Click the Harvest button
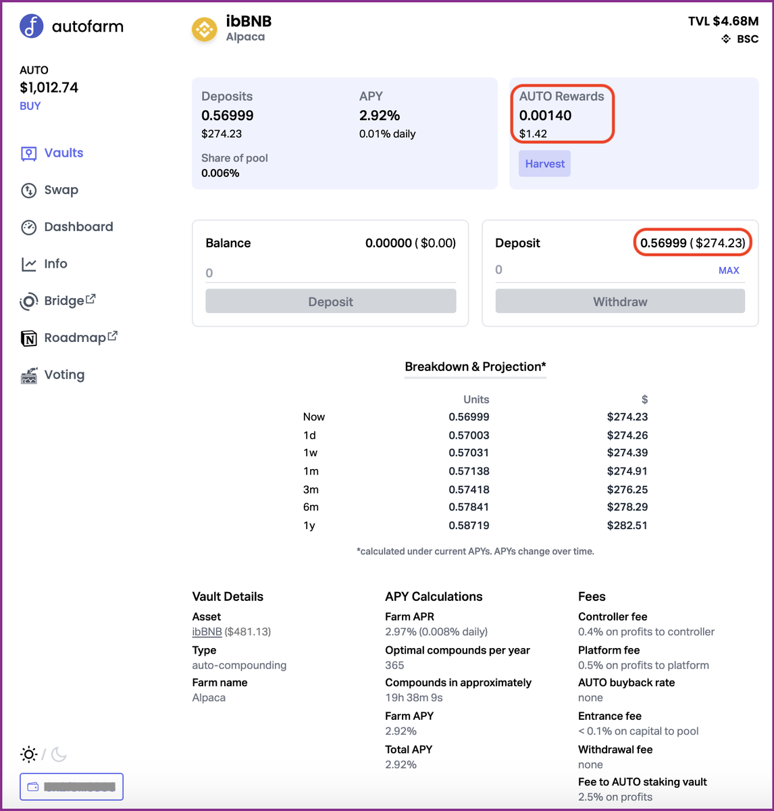 click(544, 164)
